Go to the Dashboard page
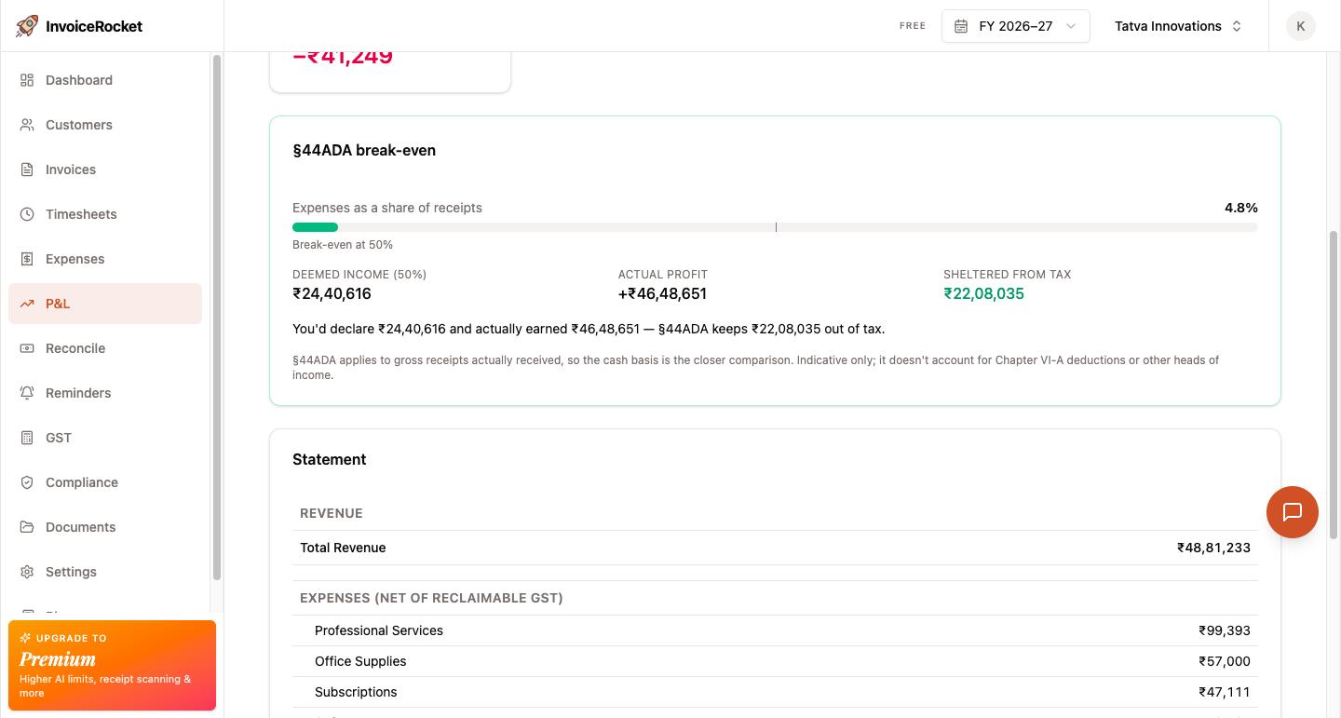This screenshot has height=718, width=1341. (105, 80)
